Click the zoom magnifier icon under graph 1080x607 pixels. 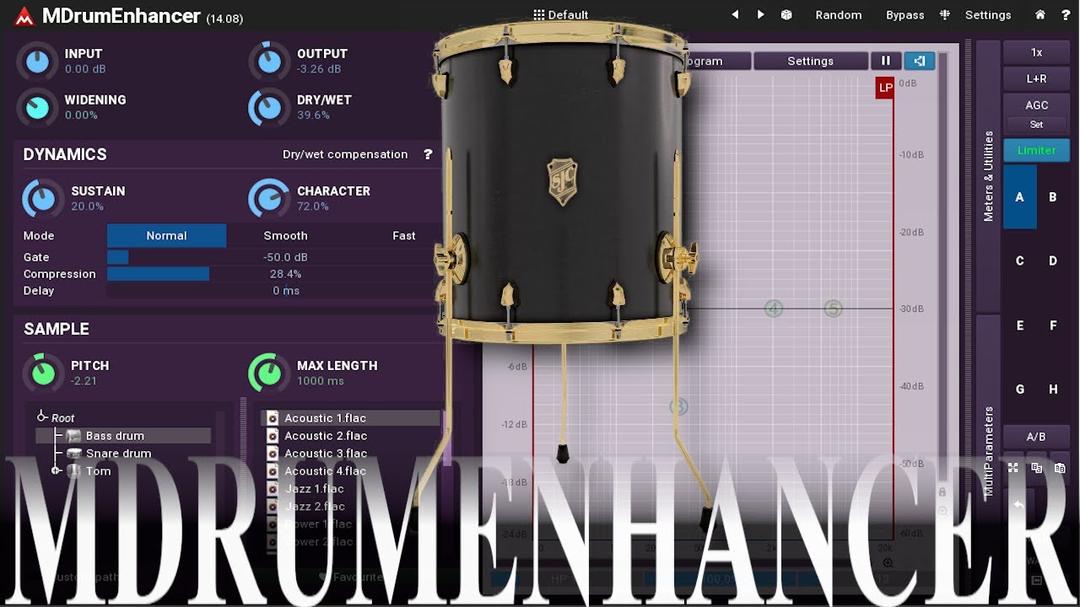(888, 562)
